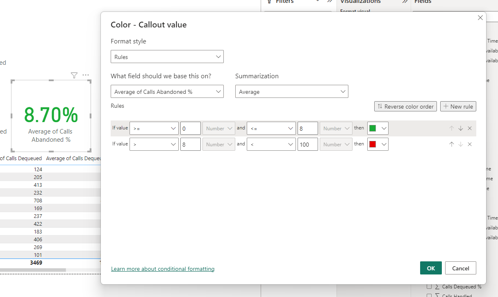Add a New rule

click(x=458, y=107)
